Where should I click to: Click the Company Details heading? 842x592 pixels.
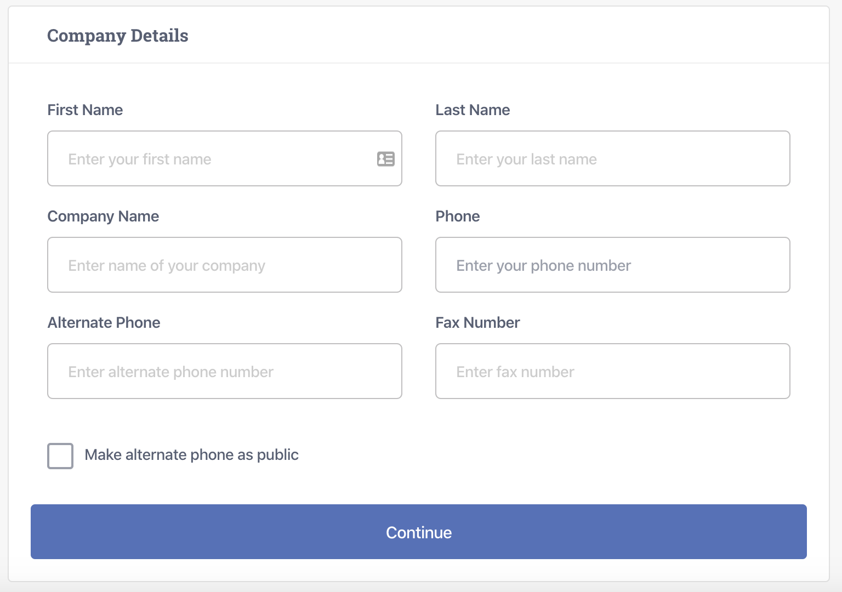point(118,36)
